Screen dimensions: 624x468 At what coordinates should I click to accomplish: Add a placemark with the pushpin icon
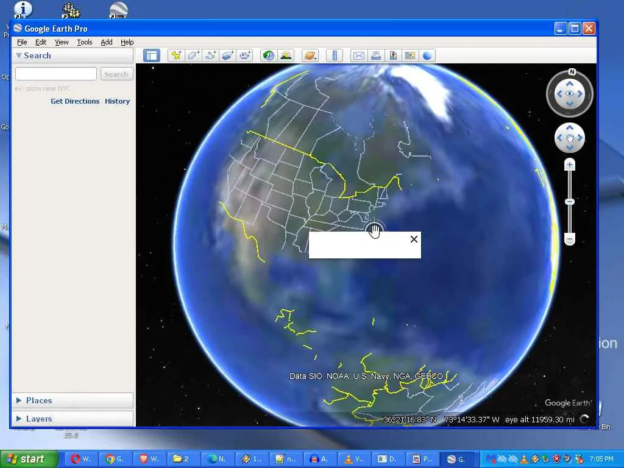(x=176, y=55)
